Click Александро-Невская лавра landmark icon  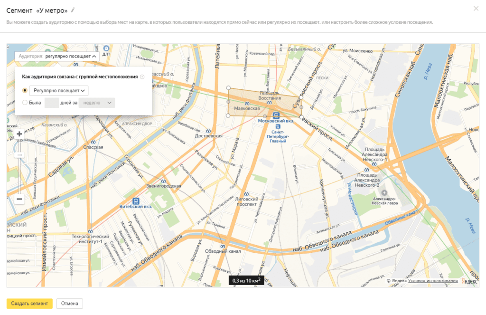coord(384,193)
